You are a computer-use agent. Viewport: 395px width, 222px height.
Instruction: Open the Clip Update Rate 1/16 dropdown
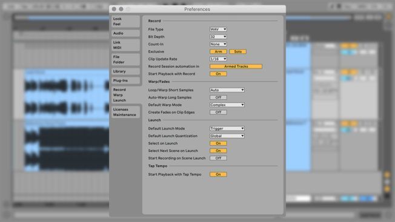[218, 59]
